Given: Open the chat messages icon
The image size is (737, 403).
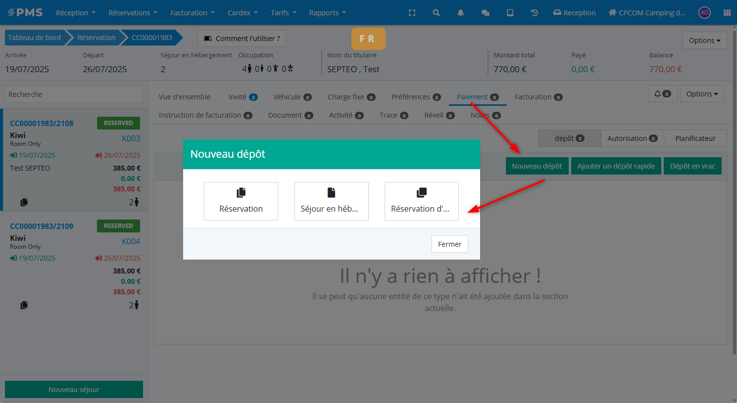Looking at the screenshot, I should point(485,13).
